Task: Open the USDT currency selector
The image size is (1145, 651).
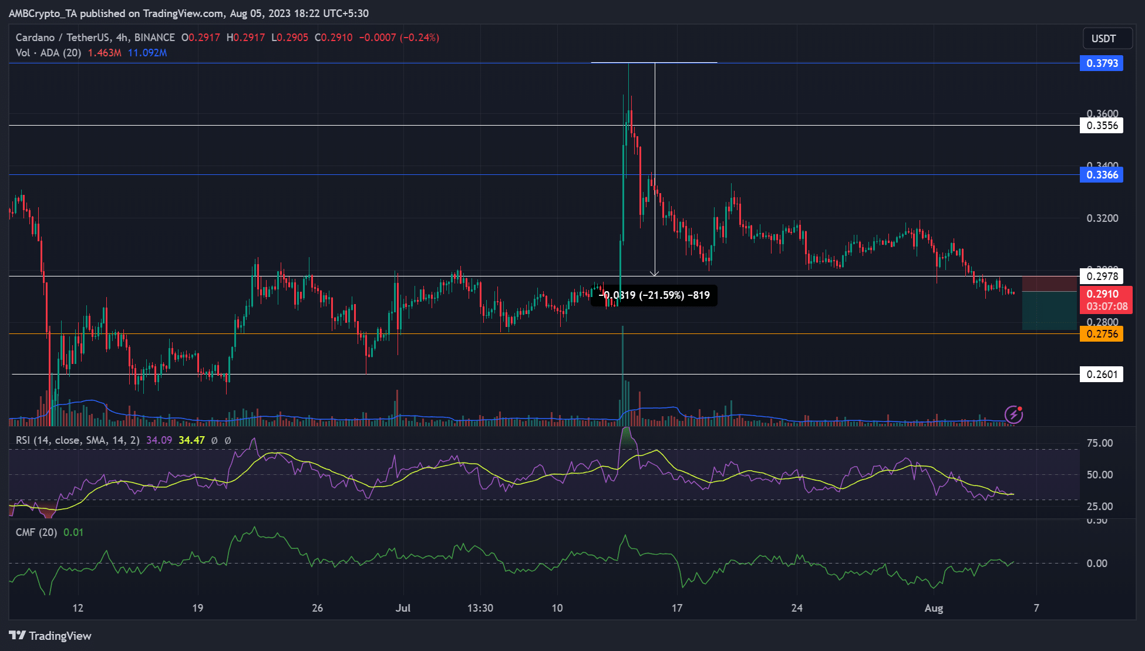Action: point(1103,38)
